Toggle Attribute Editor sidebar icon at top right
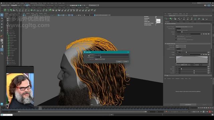 [209, 5]
